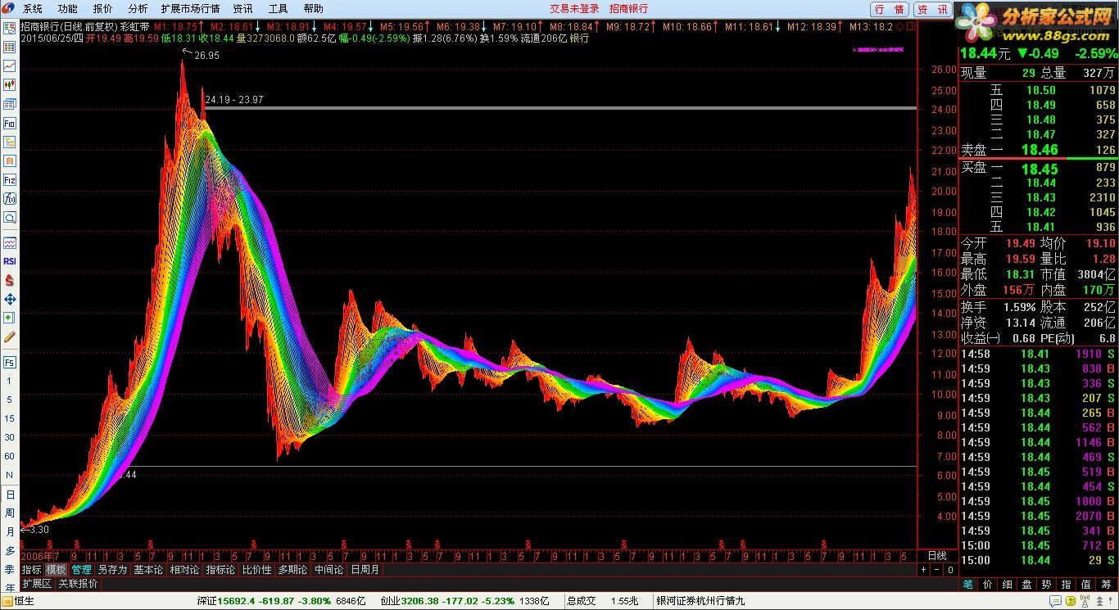Click the orange document sidebar icon
Screen dimensions: 1119x610
pos(10,160)
